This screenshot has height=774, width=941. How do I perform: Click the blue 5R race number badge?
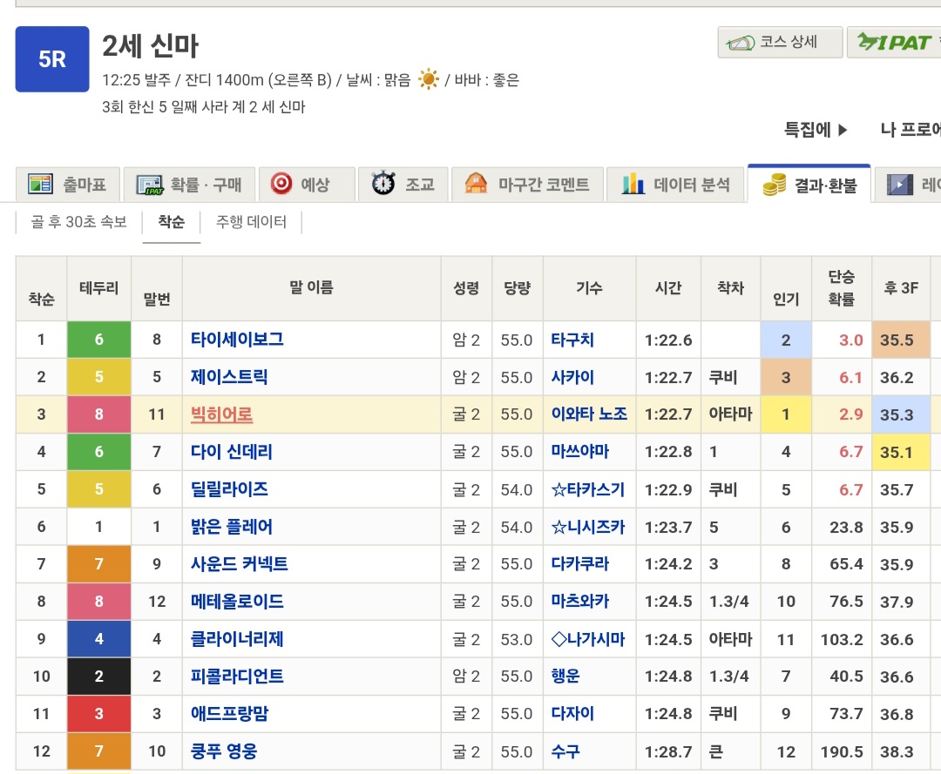[x=52, y=59]
